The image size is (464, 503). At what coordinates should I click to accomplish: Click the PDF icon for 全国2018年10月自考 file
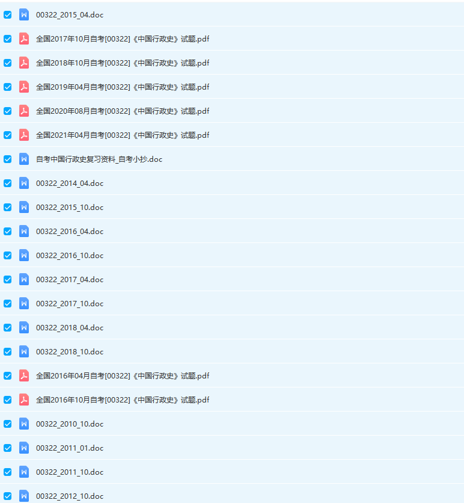(24, 63)
